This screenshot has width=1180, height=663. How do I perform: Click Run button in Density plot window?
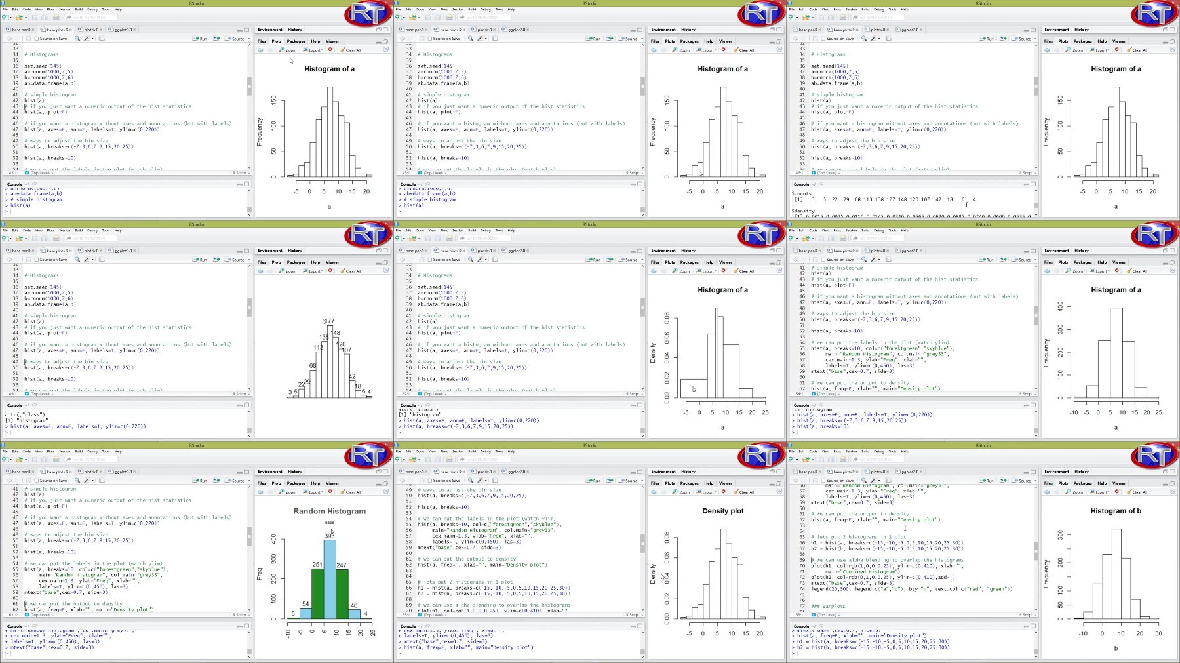[593, 481]
